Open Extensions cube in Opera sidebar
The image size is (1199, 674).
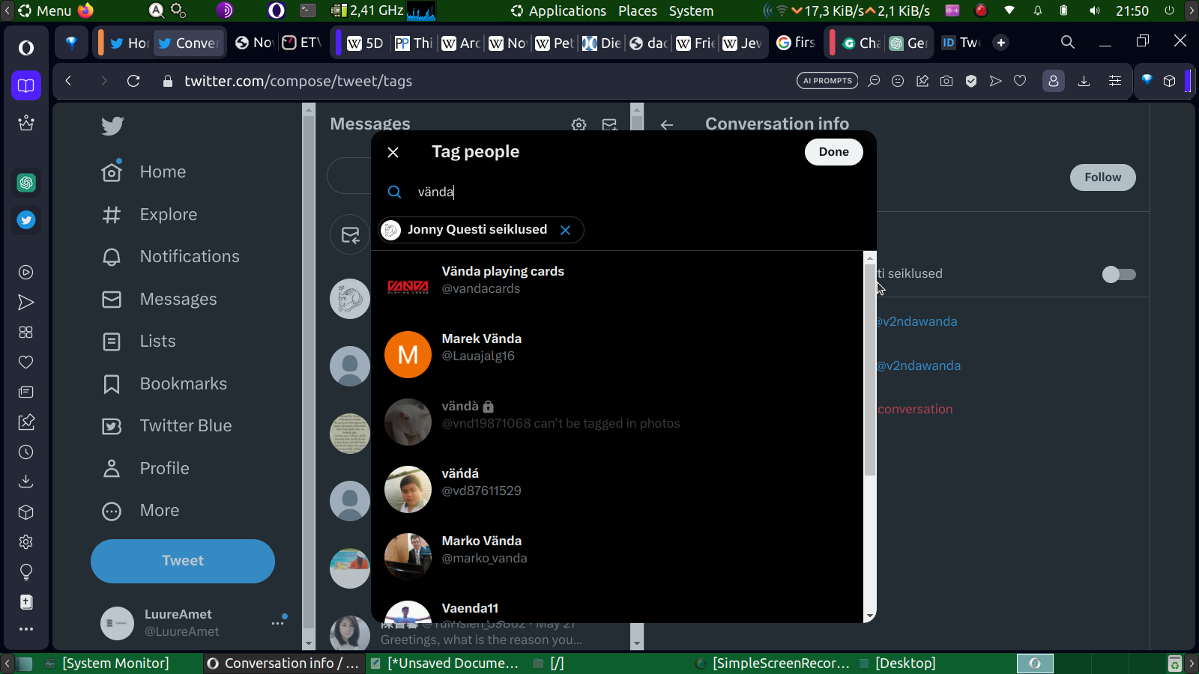tap(26, 511)
